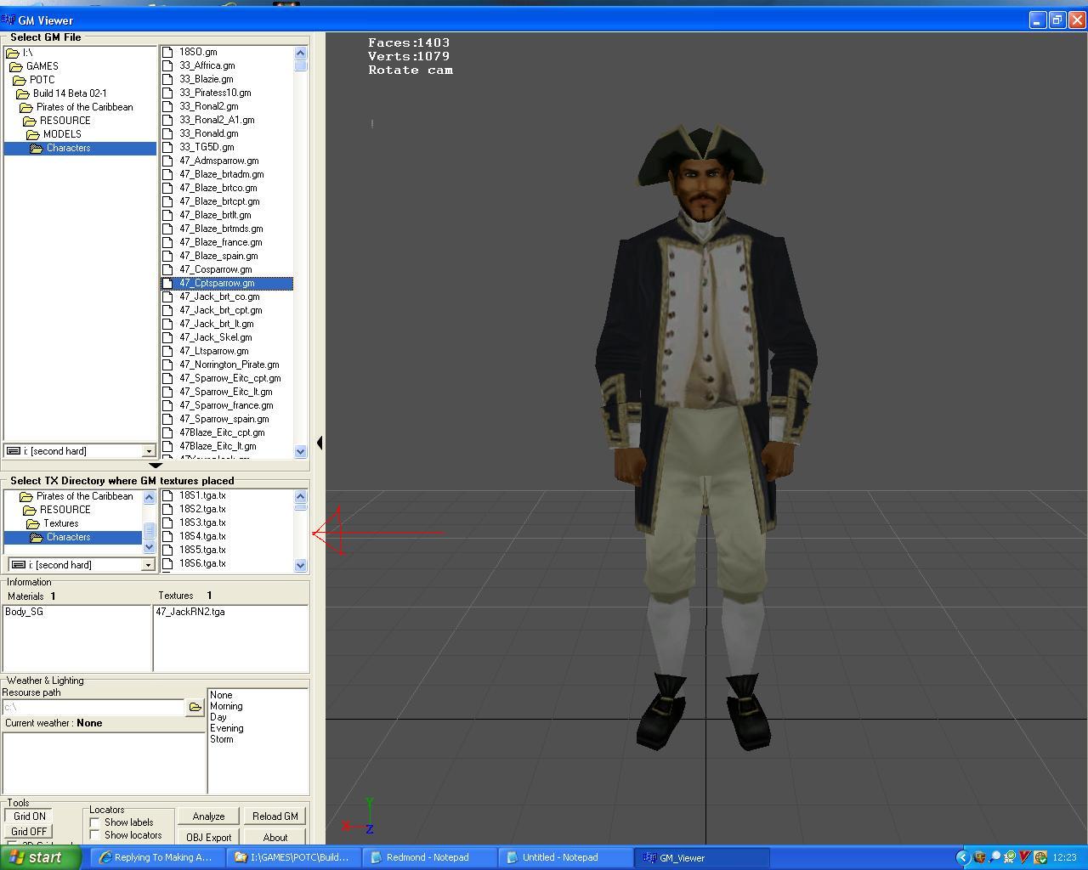Set weather to None
Screen dimensions: 1088x870
click(221, 695)
